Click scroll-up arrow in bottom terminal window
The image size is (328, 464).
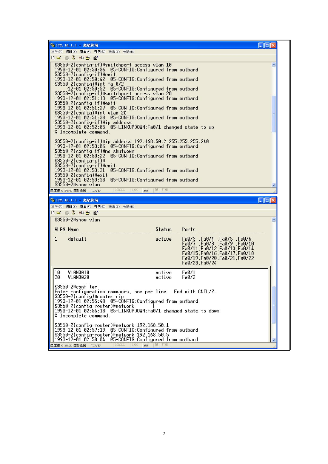click(274, 220)
